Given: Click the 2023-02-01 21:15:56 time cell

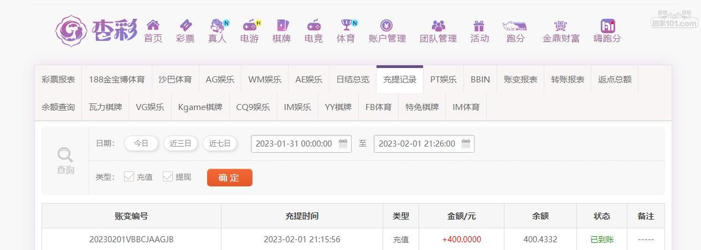Looking at the screenshot, I should click(302, 239).
